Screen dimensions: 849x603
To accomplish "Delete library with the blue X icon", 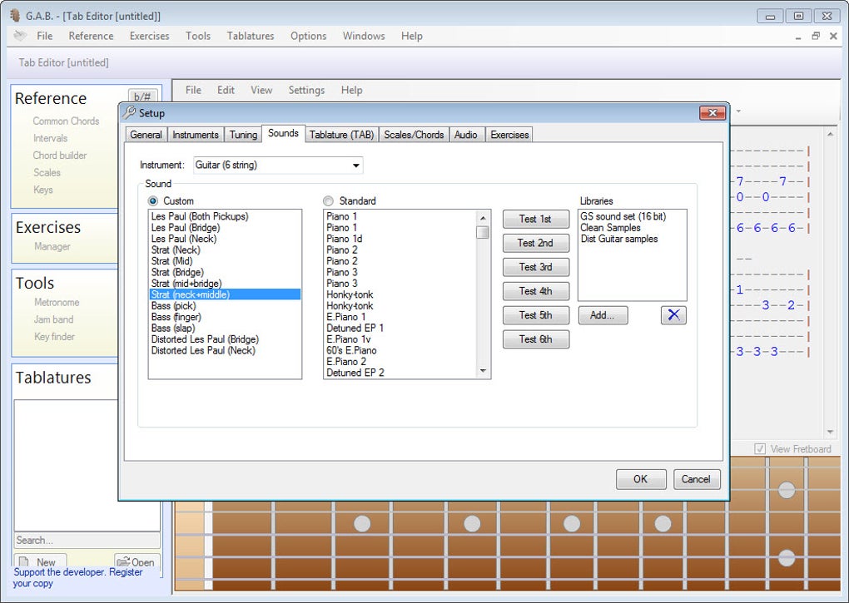I will pos(673,315).
